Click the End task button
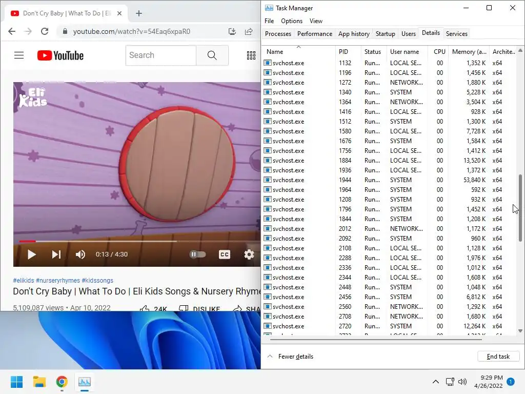The height and width of the screenshot is (394, 525). (x=498, y=357)
